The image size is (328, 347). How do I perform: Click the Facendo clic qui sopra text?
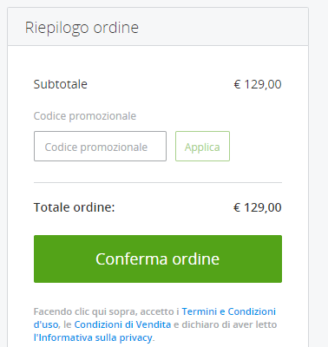pyautogui.click(x=86, y=311)
